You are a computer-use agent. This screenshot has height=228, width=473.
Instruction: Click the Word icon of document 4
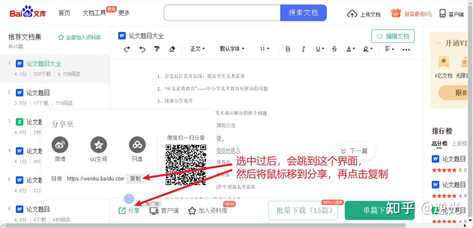point(20,151)
